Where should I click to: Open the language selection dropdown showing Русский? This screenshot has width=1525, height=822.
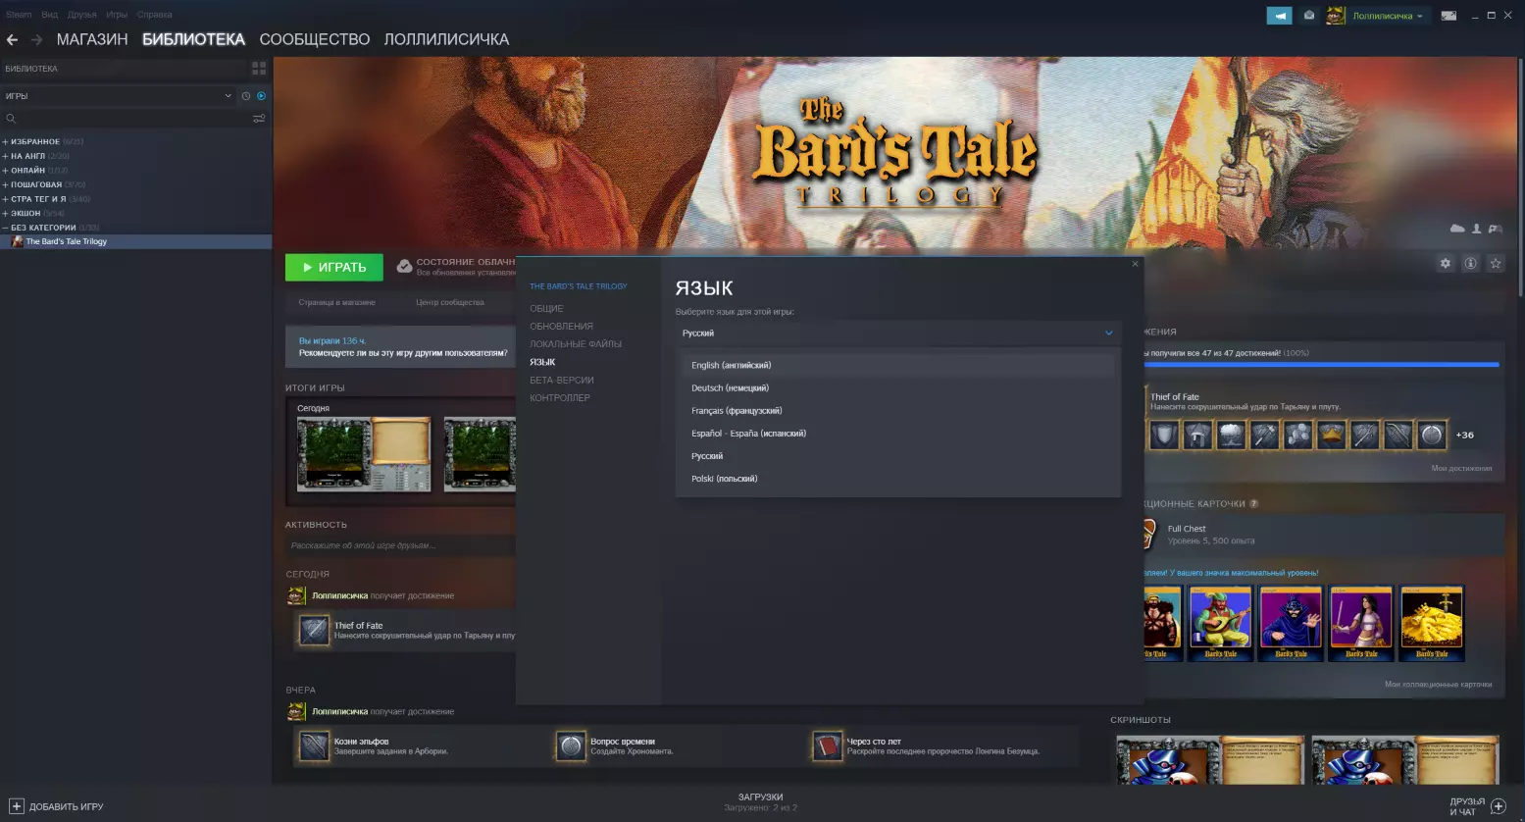898,334
